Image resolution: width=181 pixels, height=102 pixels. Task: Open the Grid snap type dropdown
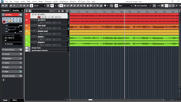coord(125,6)
